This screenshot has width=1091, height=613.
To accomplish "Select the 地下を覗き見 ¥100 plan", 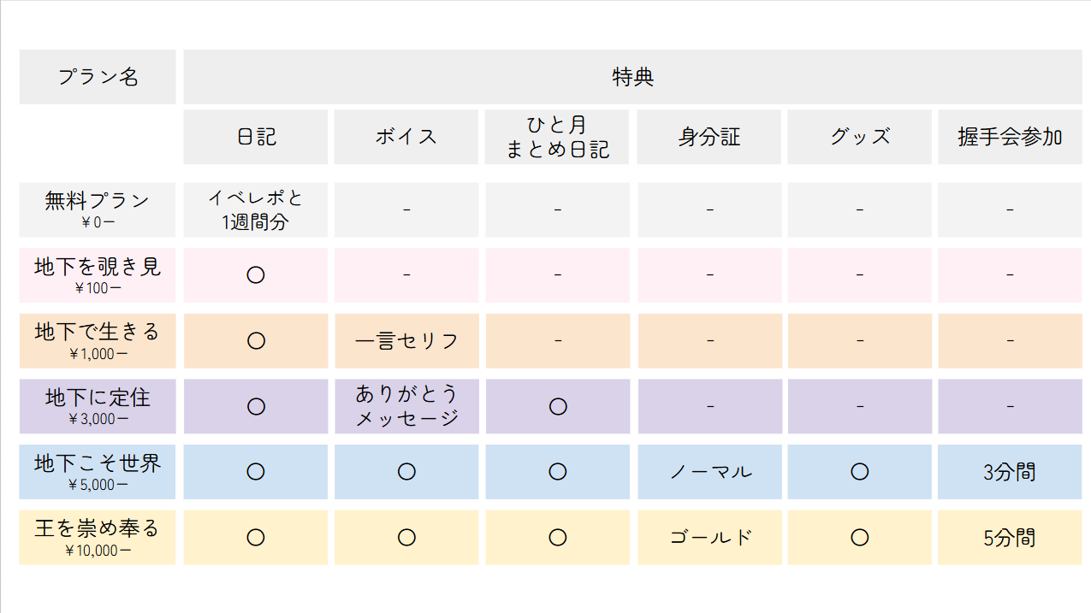I will click(x=98, y=275).
